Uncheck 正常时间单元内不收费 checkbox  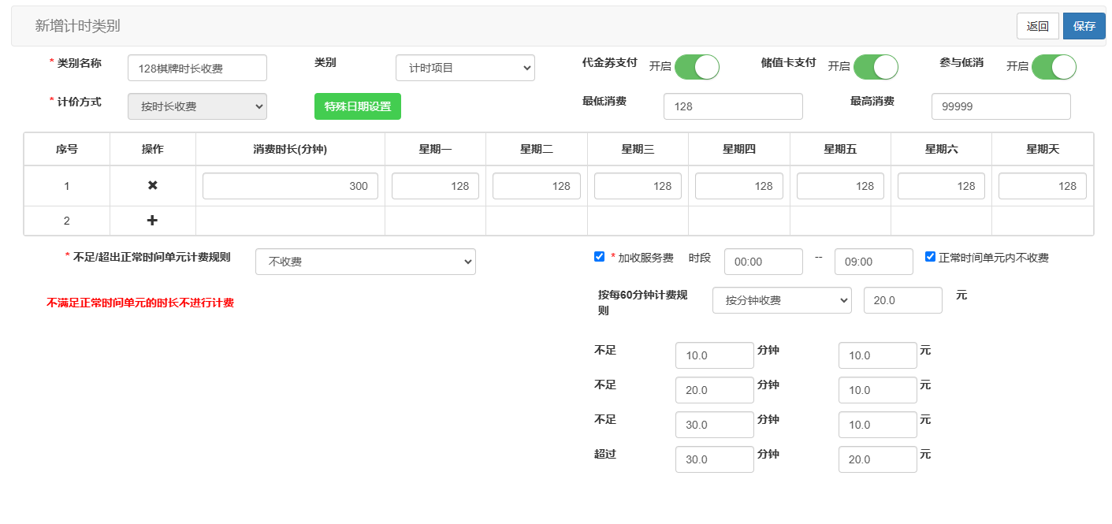pos(930,257)
